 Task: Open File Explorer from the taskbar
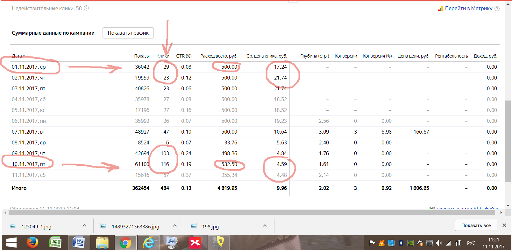102,243
